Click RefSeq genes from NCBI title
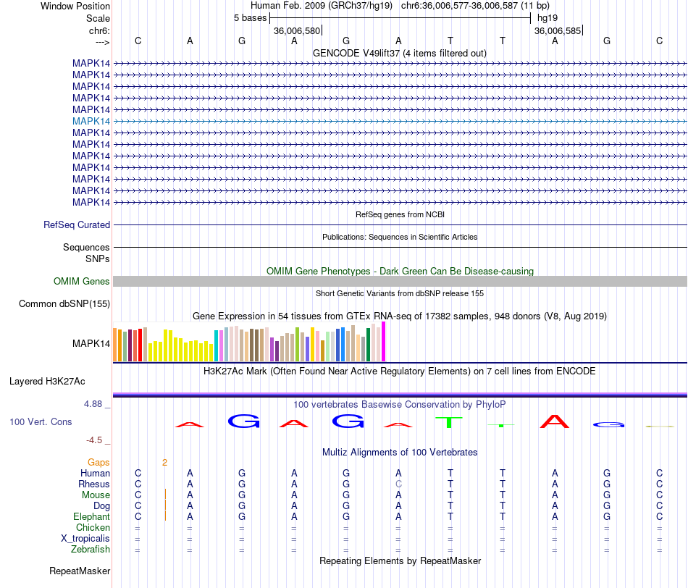Image resolution: width=688 pixels, height=588 pixels. (400, 214)
